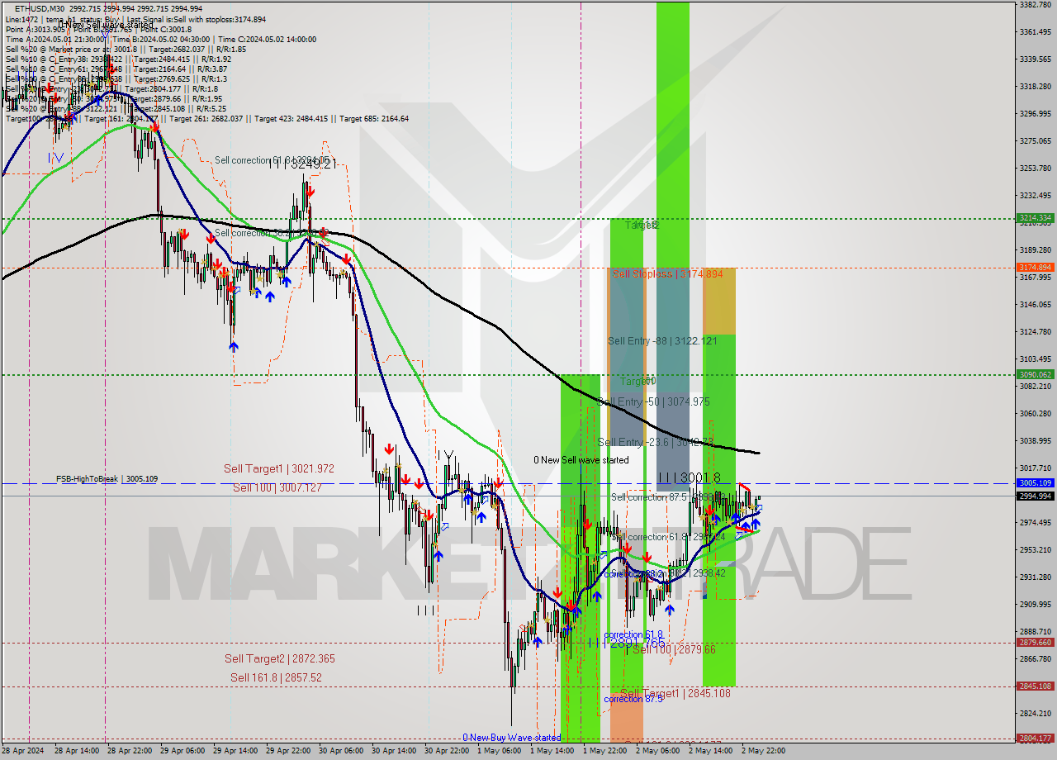This screenshot has height=760, width=1057.
Task: Click the current price tag 2994.994
Action: 1035,496
